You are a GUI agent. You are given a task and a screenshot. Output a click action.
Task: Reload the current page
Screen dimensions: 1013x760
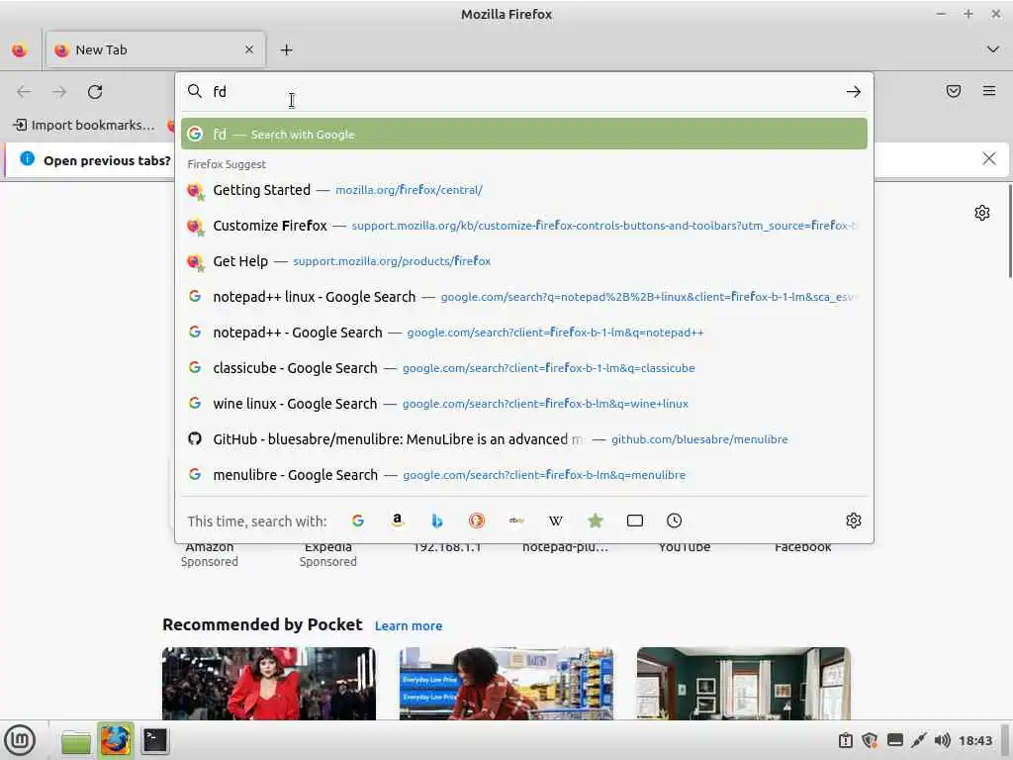tap(95, 92)
